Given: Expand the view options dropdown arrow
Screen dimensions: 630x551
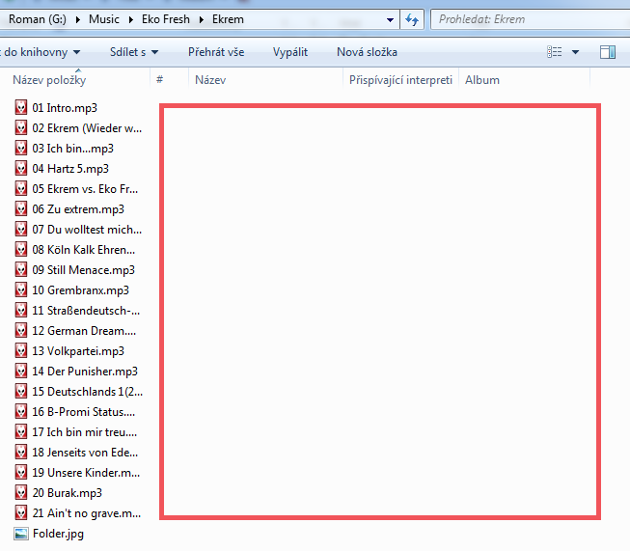Looking at the screenshot, I should tap(576, 52).
